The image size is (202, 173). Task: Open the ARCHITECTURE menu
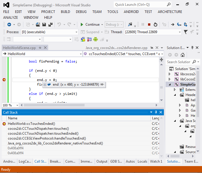(x=170, y=12)
